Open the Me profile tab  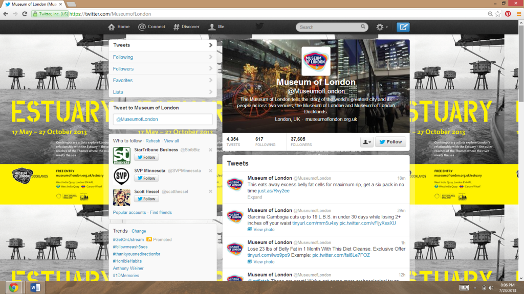pyautogui.click(x=216, y=27)
